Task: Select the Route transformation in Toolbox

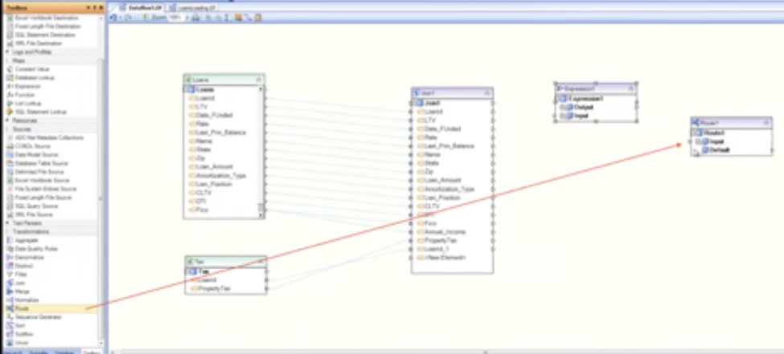Action: (x=21, y=308)
